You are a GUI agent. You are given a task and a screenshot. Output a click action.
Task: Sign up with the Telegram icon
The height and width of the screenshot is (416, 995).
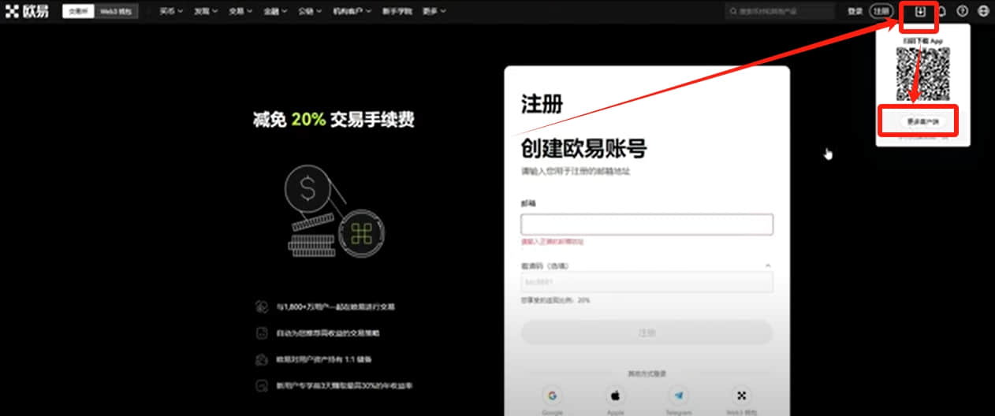click(678, 396)
